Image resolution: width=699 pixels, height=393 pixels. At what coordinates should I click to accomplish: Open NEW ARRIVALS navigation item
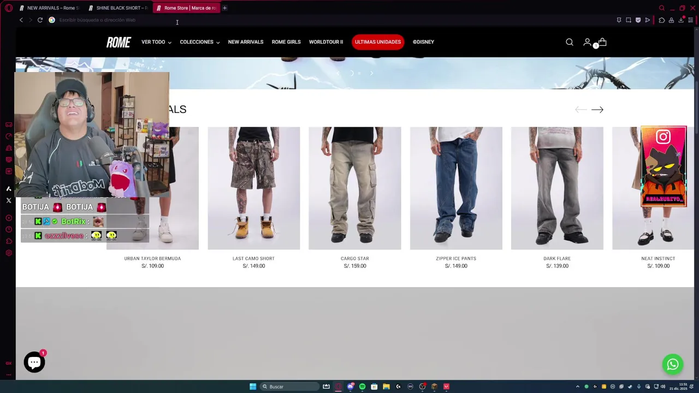246,42
